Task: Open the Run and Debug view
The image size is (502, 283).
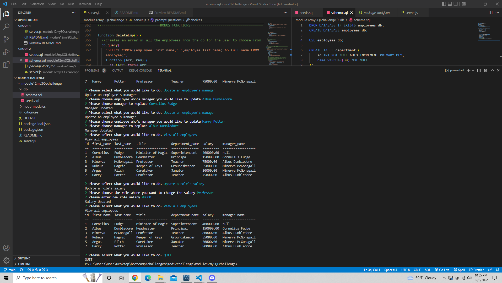Action: point(6,52)
